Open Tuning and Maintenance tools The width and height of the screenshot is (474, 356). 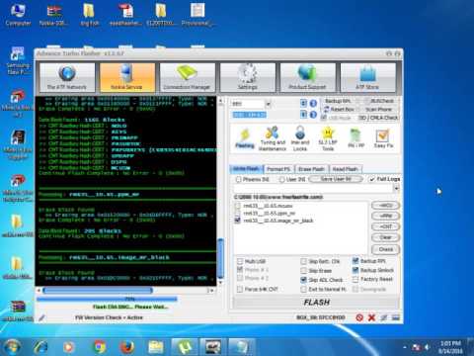pyautogui.click(x=273, y=139)
